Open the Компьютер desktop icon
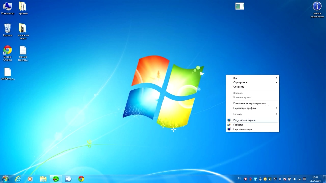 pyautogui.click(x=8, y=8)
